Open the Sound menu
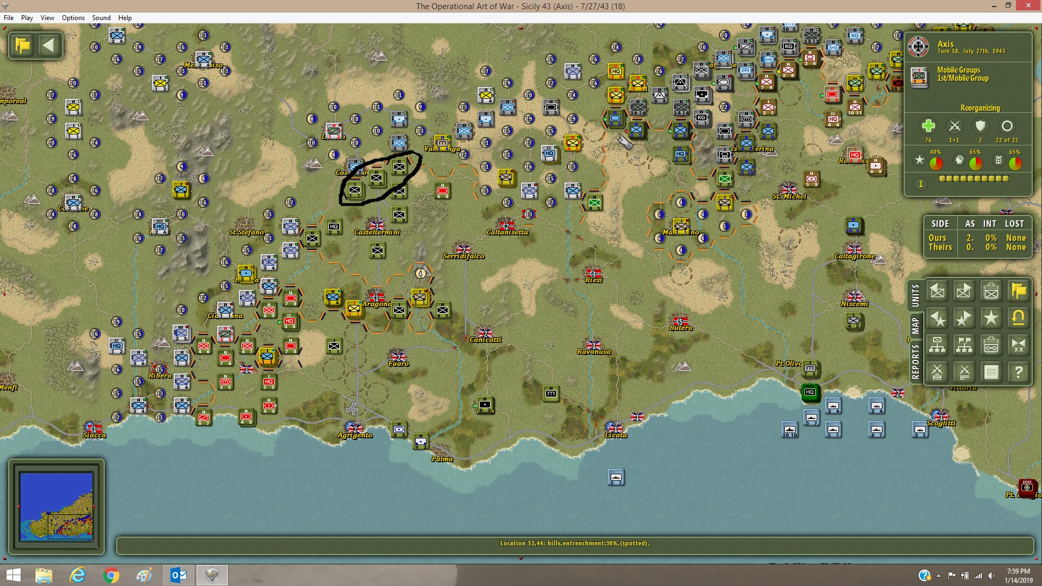 point(101,18)
